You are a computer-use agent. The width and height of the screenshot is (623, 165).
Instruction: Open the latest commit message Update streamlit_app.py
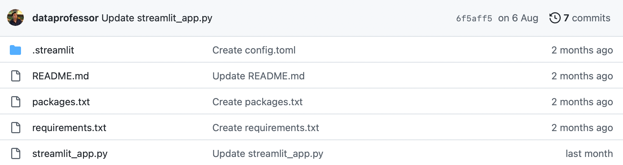tap(157, 18)
